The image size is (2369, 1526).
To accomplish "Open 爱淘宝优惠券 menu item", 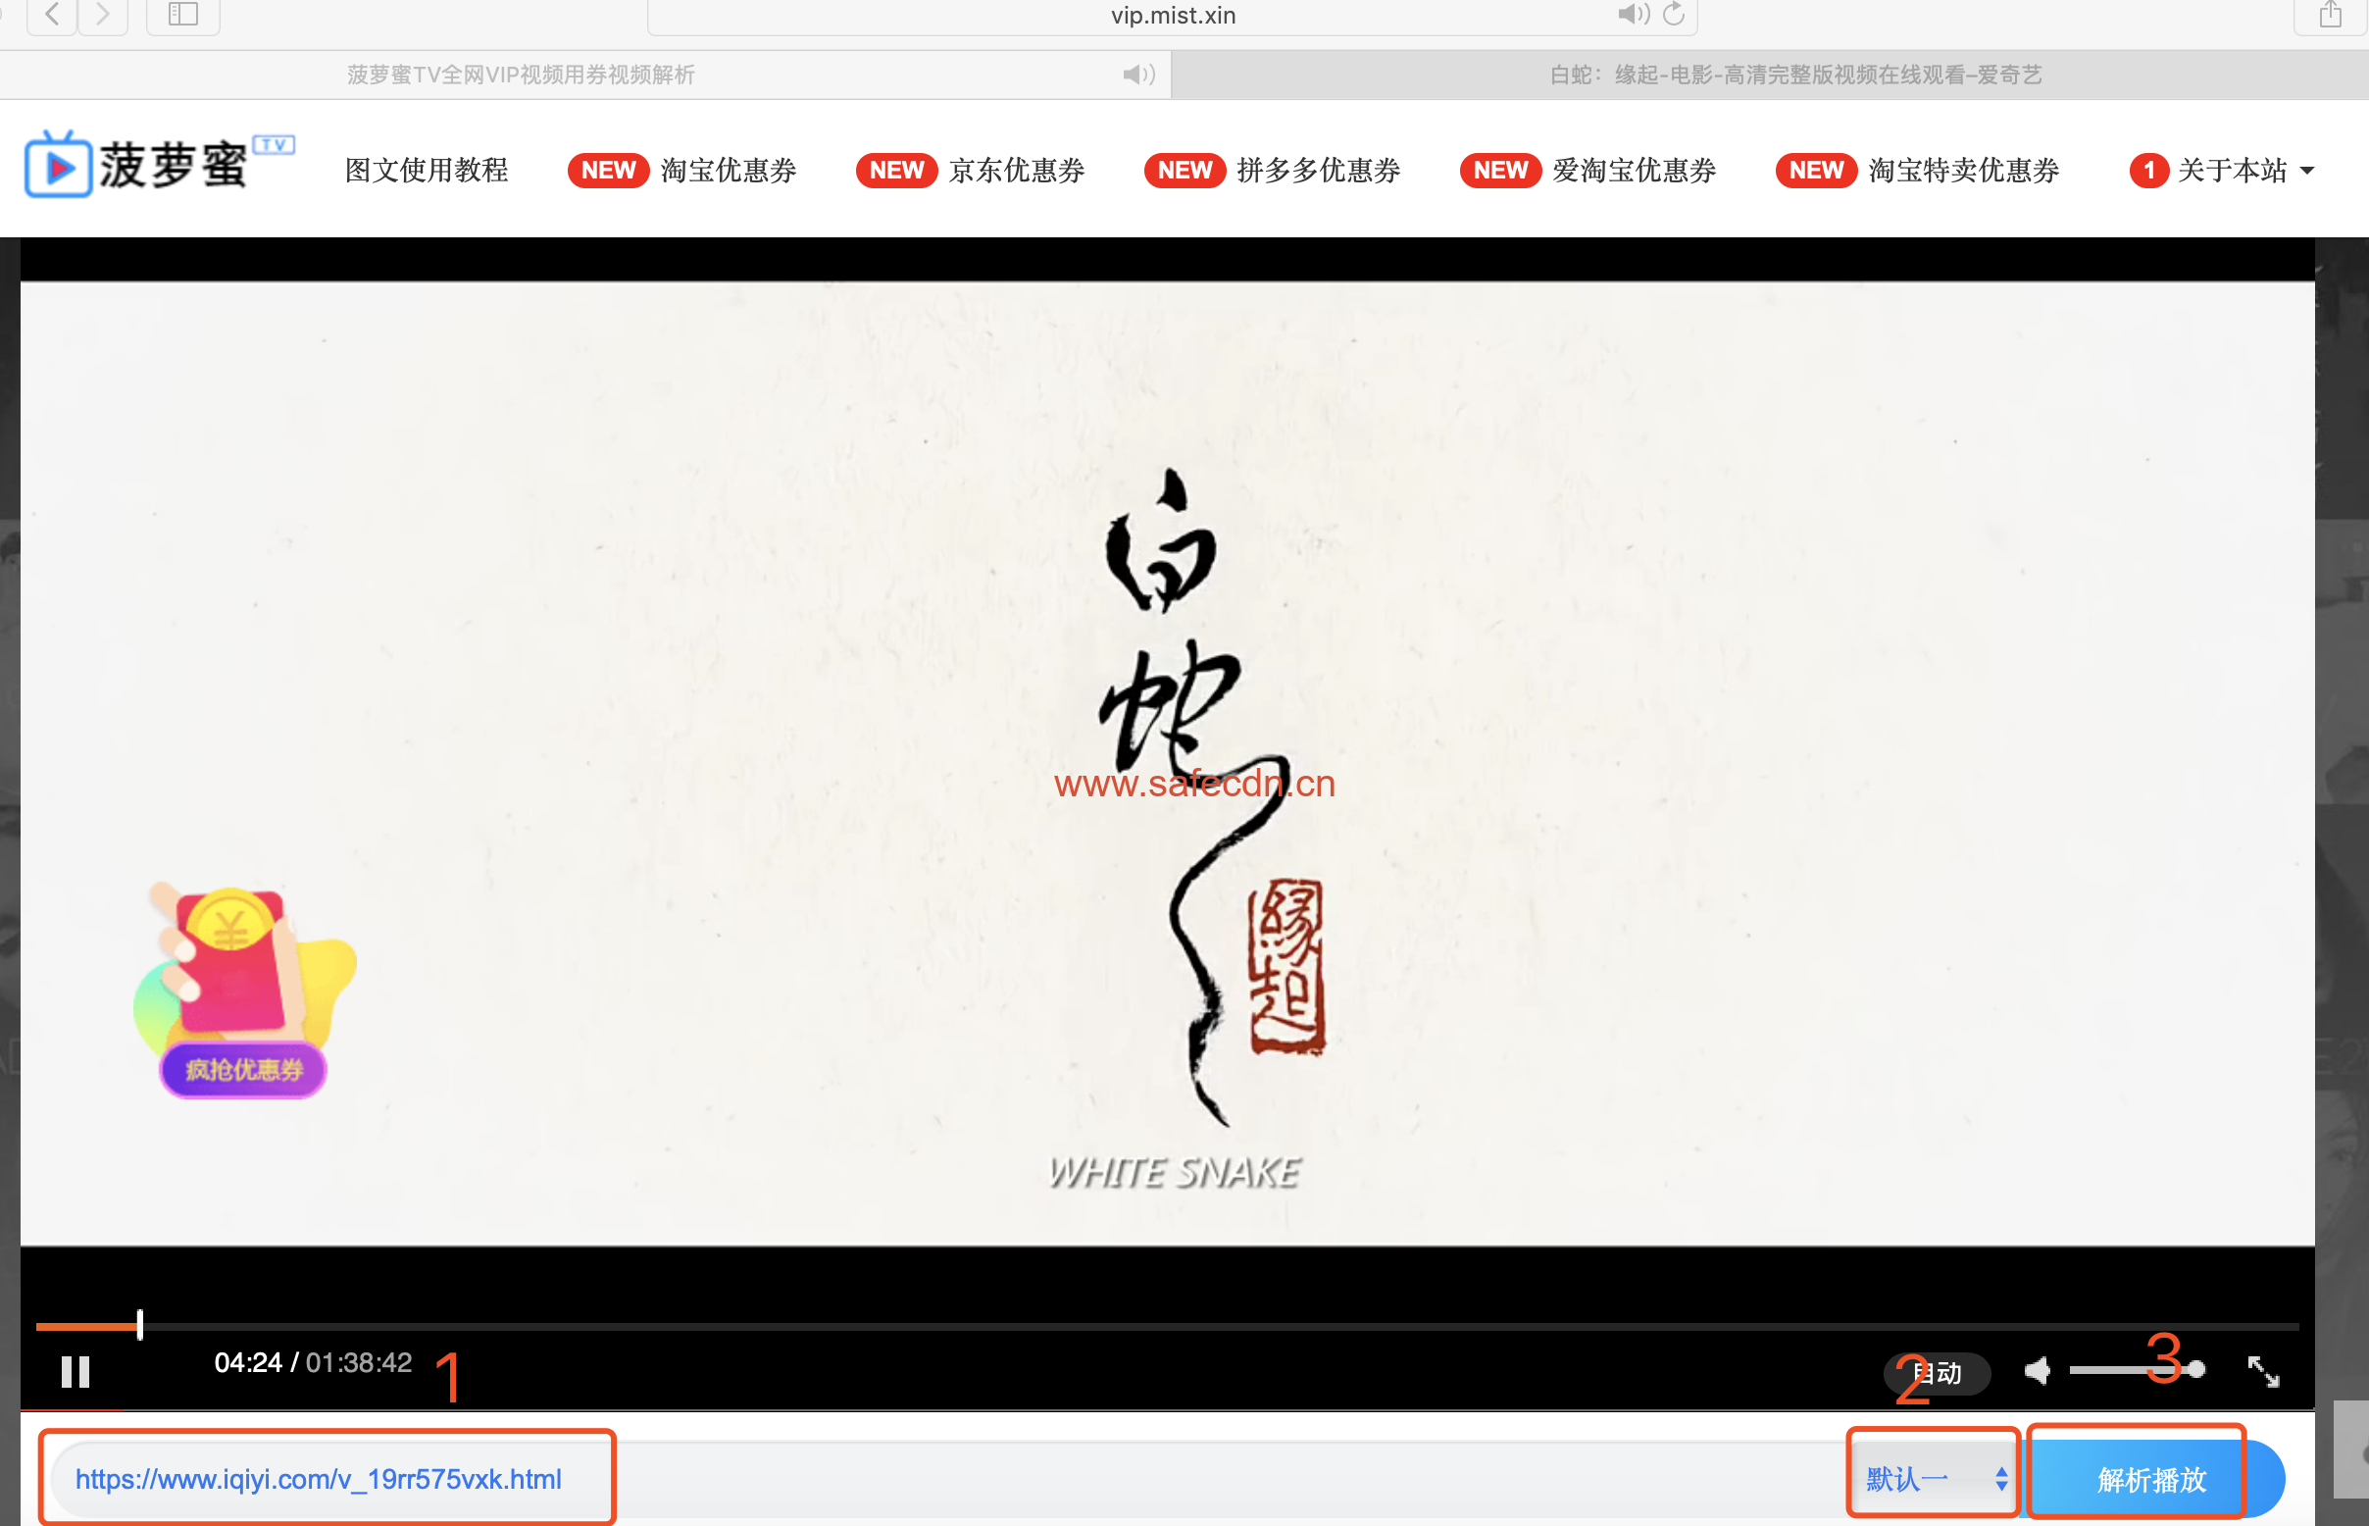I will click(1588, 170).
